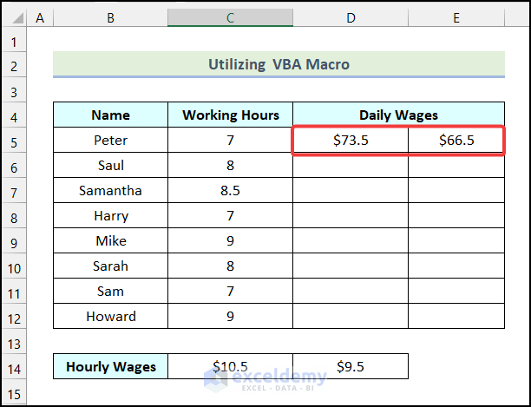The height and width of the screenshot is (407, 531).
Task: Click the 'Hourly Wages' label cell
Action: pos(110,366)
